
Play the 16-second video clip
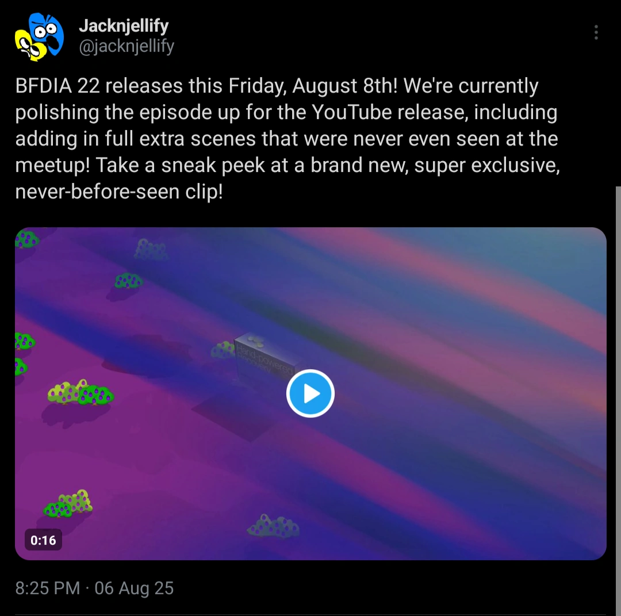click(310, 393)
